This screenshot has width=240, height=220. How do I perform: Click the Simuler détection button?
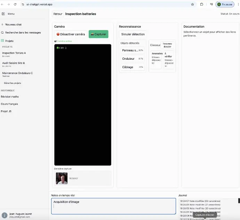click(133, 34)
